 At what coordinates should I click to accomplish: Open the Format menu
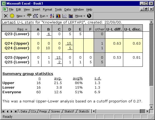tap(48, 9)
